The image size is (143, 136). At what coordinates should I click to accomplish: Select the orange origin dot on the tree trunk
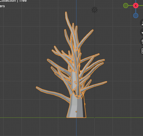[76, 112]
